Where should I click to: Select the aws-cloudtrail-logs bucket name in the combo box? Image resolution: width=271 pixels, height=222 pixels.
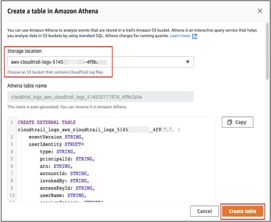click(x=59, y=62)
